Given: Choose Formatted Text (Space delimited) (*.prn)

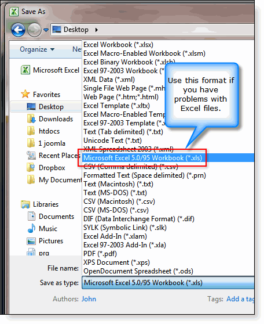Looking at the screenshot, I should tap(145, 175).
